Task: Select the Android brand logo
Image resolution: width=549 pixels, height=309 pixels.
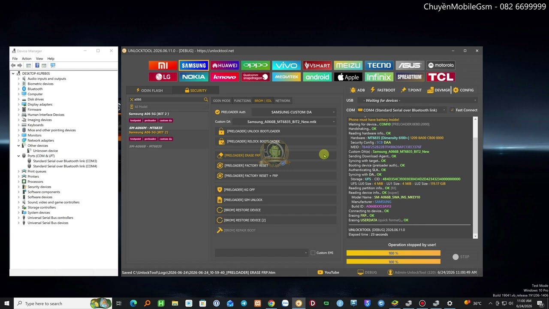Action: click(x=317, y=77)
